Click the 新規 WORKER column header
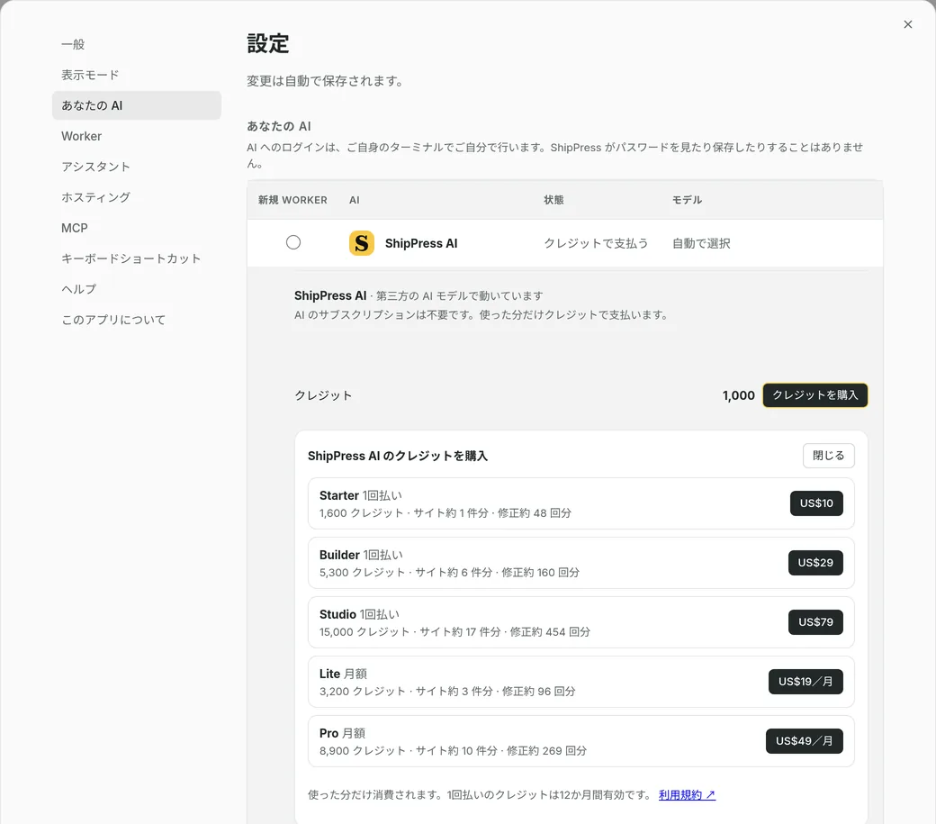The width and height of the screenshot is (936, 824). click(x=292, y=200)
